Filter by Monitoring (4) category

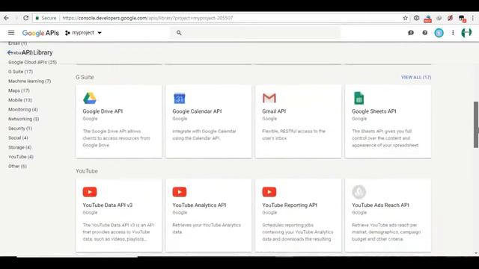click(23, 110)
